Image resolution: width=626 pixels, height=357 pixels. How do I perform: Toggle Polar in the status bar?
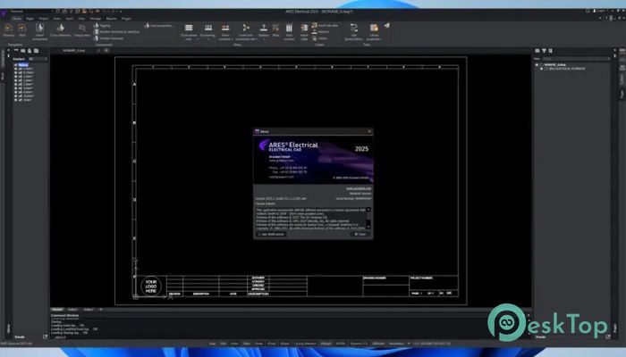247,344
